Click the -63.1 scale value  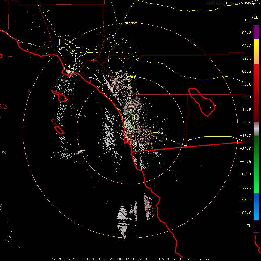(x=246, y=174)
